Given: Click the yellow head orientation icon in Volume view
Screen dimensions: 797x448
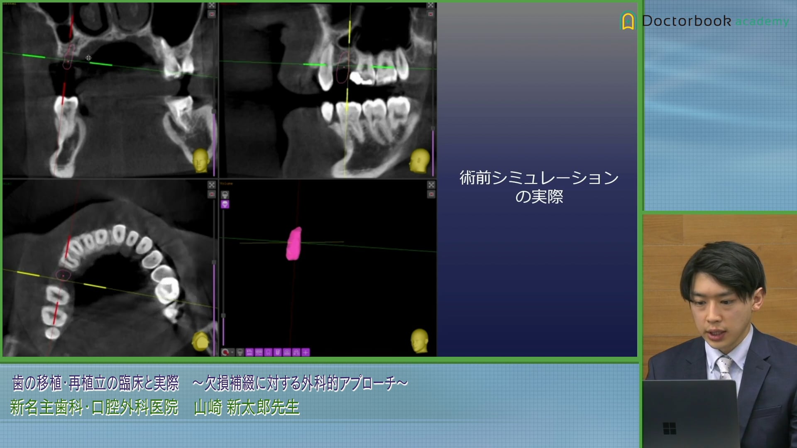Looking at the screenshot, I should click(x=420, y=341).
